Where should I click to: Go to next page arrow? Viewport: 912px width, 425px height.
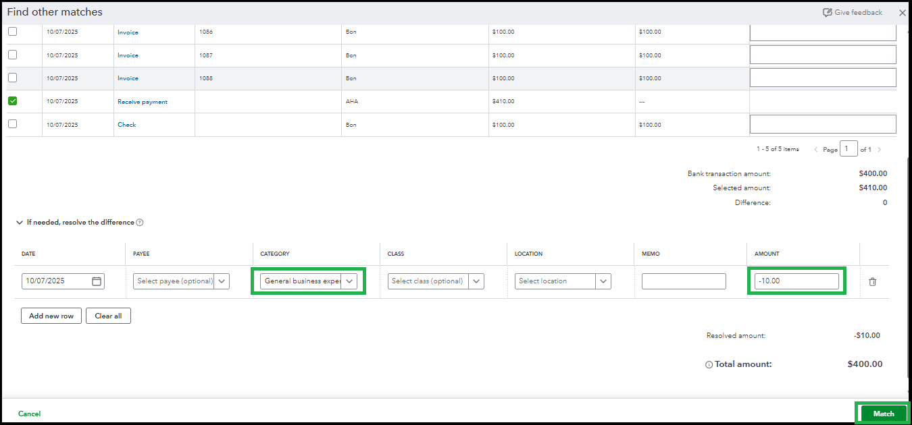(x=879, y=150)
